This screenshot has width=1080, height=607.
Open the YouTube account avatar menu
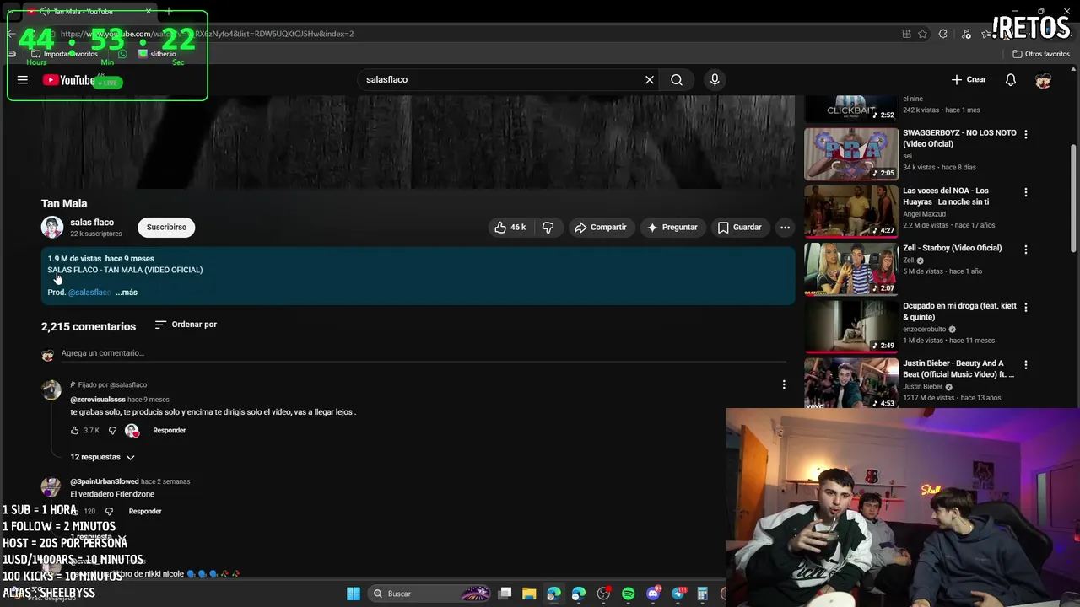(x=1044, y=80)
